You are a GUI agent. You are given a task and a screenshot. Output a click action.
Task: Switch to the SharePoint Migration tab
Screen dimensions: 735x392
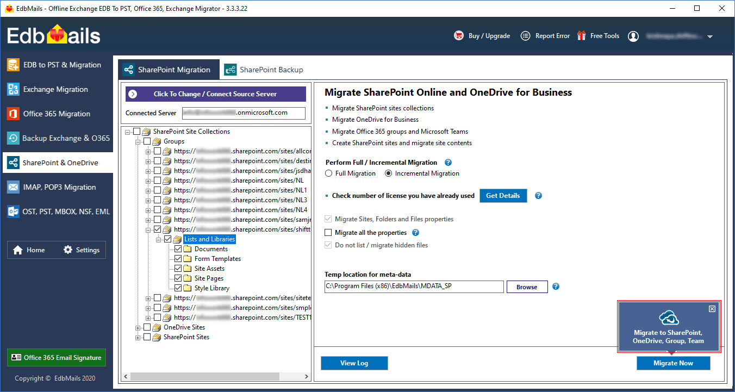click(x=169, y=70)
